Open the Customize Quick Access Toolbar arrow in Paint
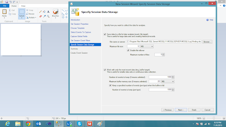The height and width of the screenshot is (127, 226). [17, 2]
